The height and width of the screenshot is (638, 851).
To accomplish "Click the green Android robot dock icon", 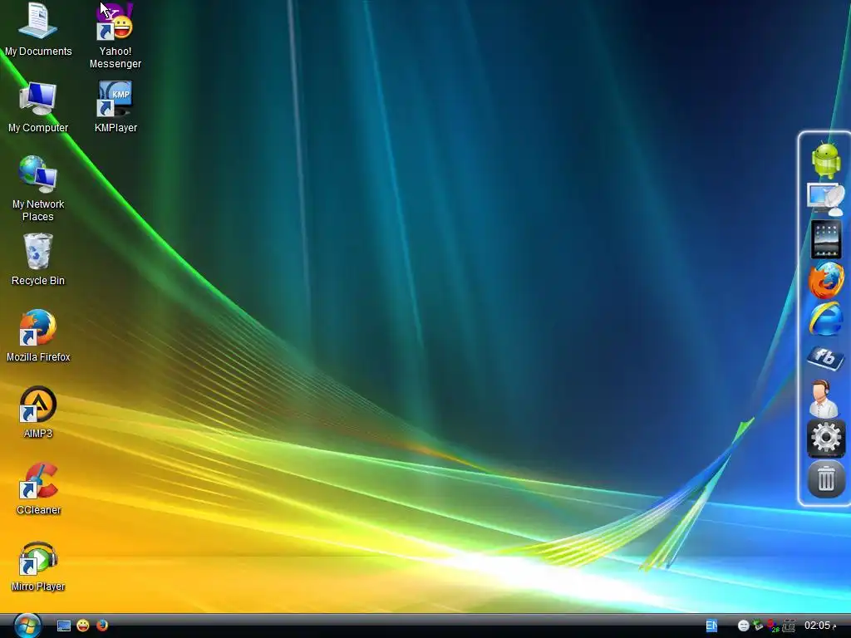I will 826,159.
